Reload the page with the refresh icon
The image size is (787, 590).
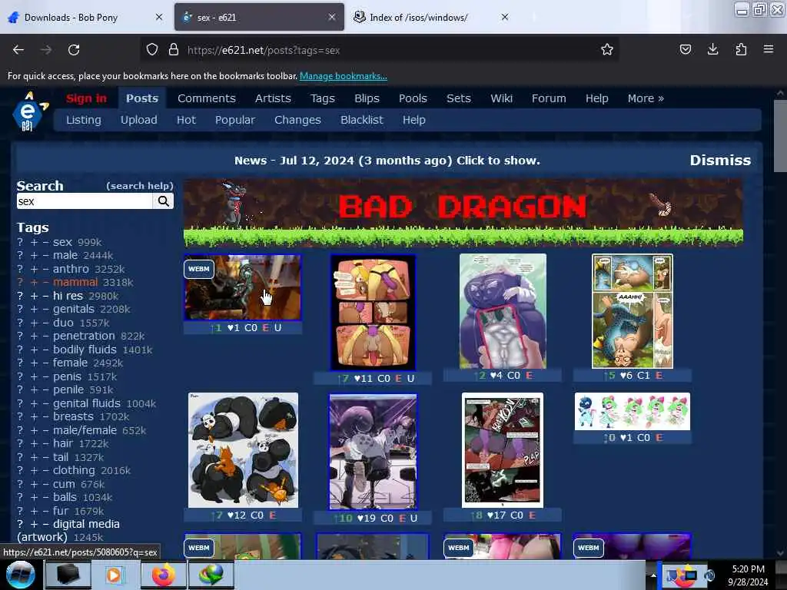74,50
